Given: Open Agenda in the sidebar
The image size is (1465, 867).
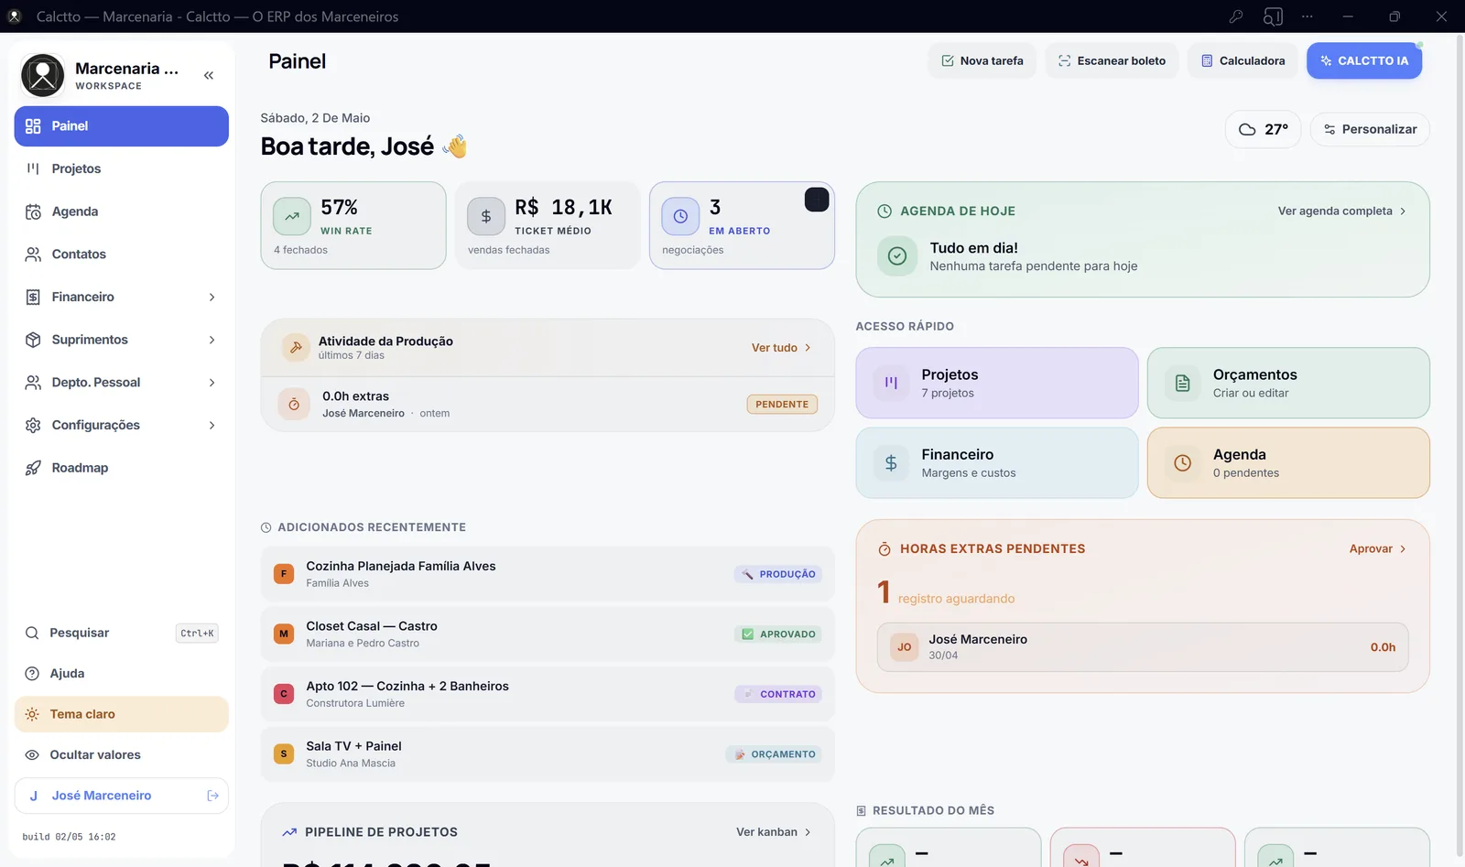Looking at the screenshot, I should (122, 211).
